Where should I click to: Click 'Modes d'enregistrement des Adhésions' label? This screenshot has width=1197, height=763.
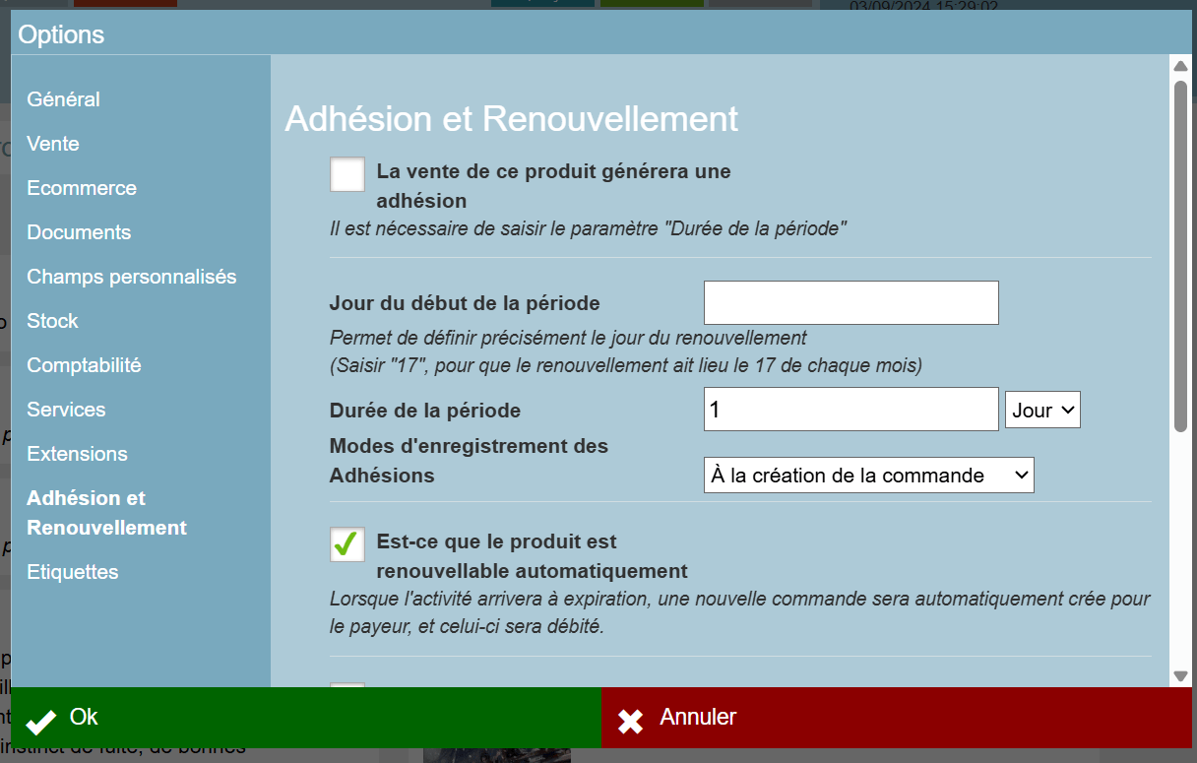469,461
